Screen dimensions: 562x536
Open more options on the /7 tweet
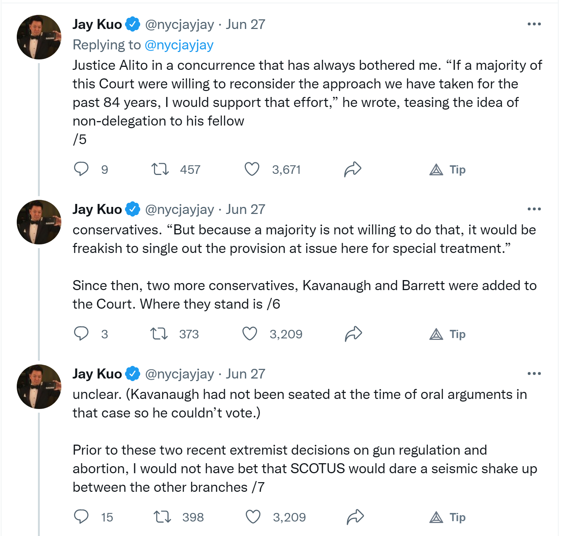coord(534,374)
